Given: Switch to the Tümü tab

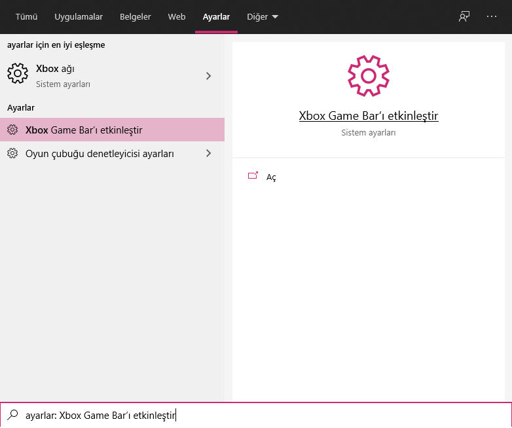Looking at the screenshot, I should [27, 17].
